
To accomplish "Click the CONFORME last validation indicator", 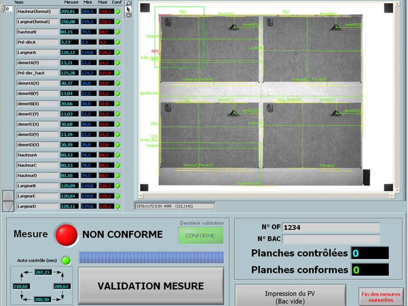I will [x=200, y=236].
